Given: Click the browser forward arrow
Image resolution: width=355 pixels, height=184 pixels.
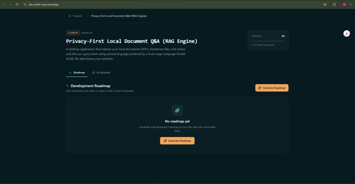Looking at the screenshot, I should coord(10,4).
